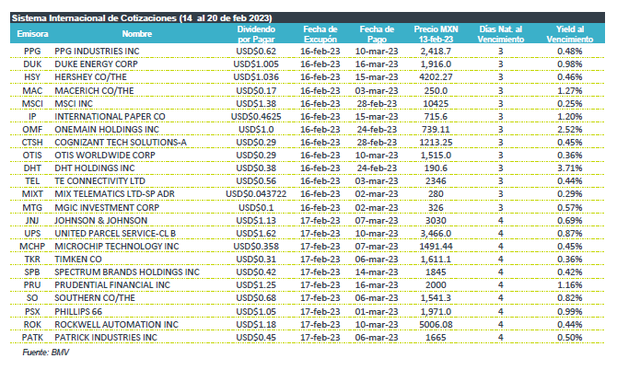
Task: Click the DUK ticker cell
Action: [x=32, y=64]
